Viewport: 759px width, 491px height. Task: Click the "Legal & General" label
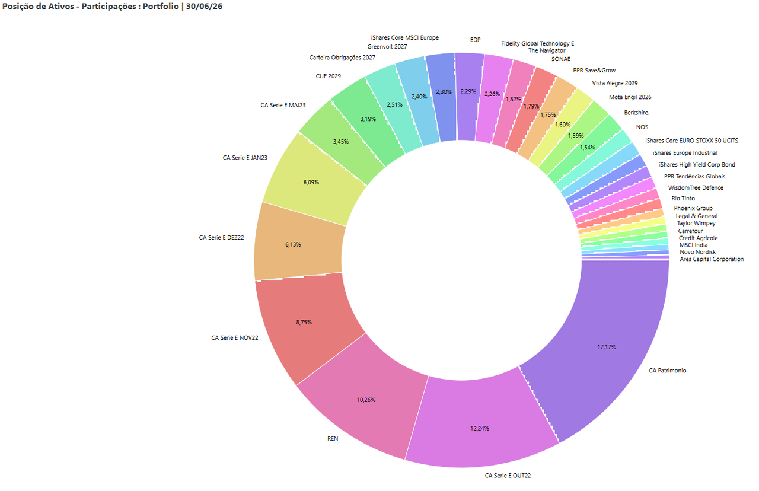[696, 216]
